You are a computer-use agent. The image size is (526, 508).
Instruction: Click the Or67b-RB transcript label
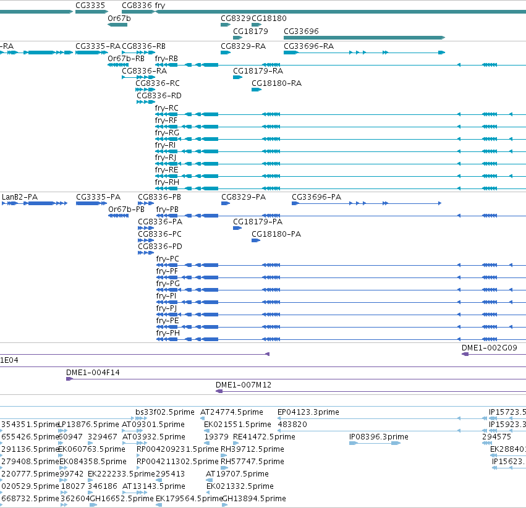126,59
